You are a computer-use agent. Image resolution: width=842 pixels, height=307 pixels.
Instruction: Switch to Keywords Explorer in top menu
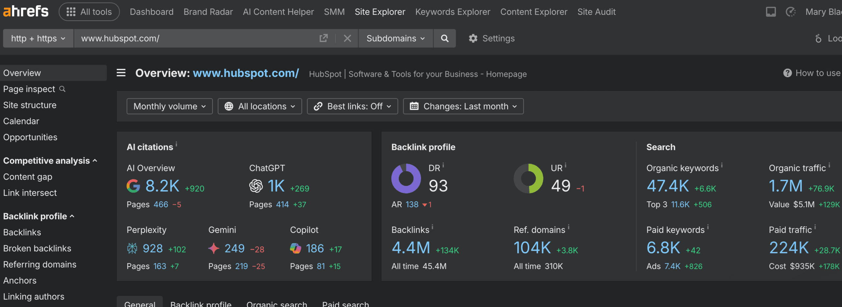tap(453, 12)
